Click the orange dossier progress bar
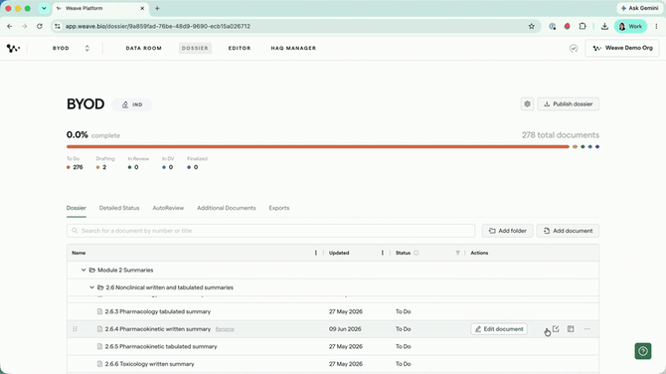The image size is (666, 374). pos(317,146)
